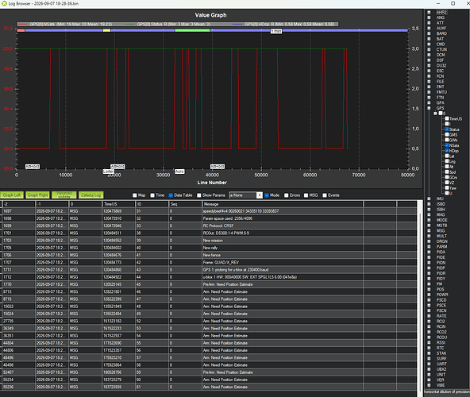Expand the MAG message group

coord(429,214)
